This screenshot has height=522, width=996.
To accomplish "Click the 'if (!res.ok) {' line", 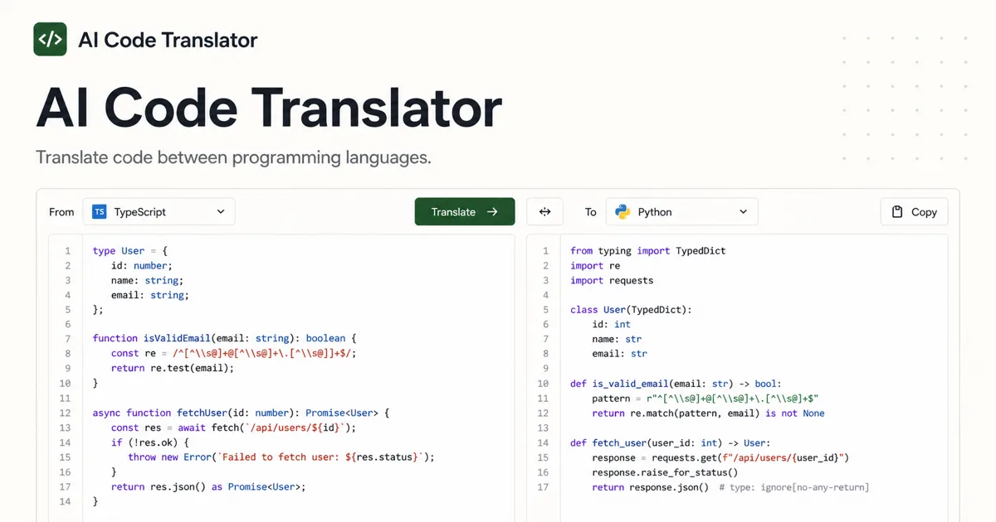I will pyautogui.click(x=149, y=442).
